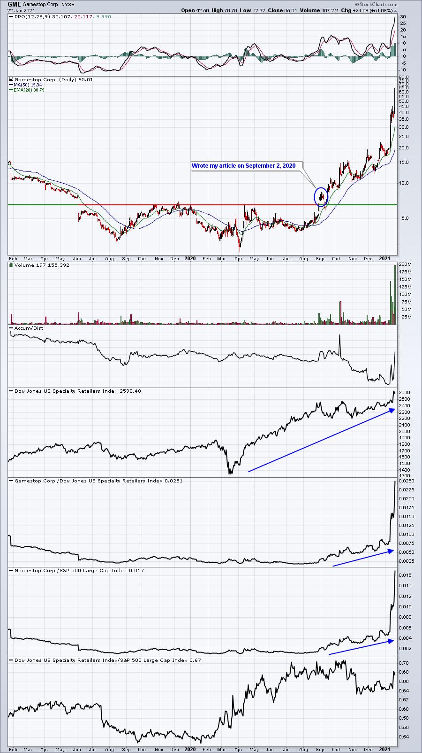Image resolution: width=422 pixels, height=753 pixels.
Task: Click the 0.016 axis label in S&P ratio panel
Action: [406, 575]
